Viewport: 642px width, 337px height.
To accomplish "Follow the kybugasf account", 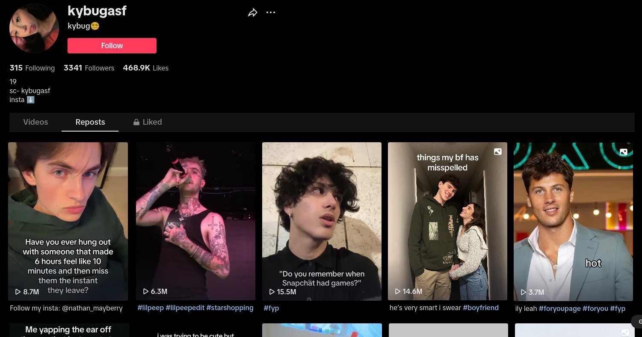I will pyautogui.click(x=112, y=46).
